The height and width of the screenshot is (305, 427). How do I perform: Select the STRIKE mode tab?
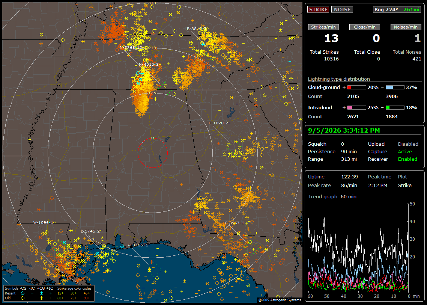pos(318,9)
